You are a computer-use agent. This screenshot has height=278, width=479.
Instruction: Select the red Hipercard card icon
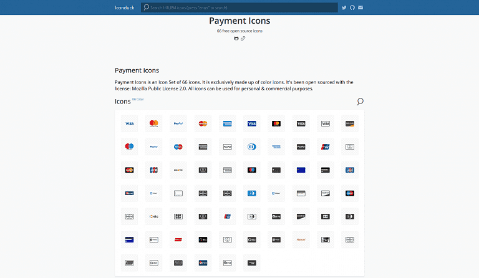click(178, 239)
